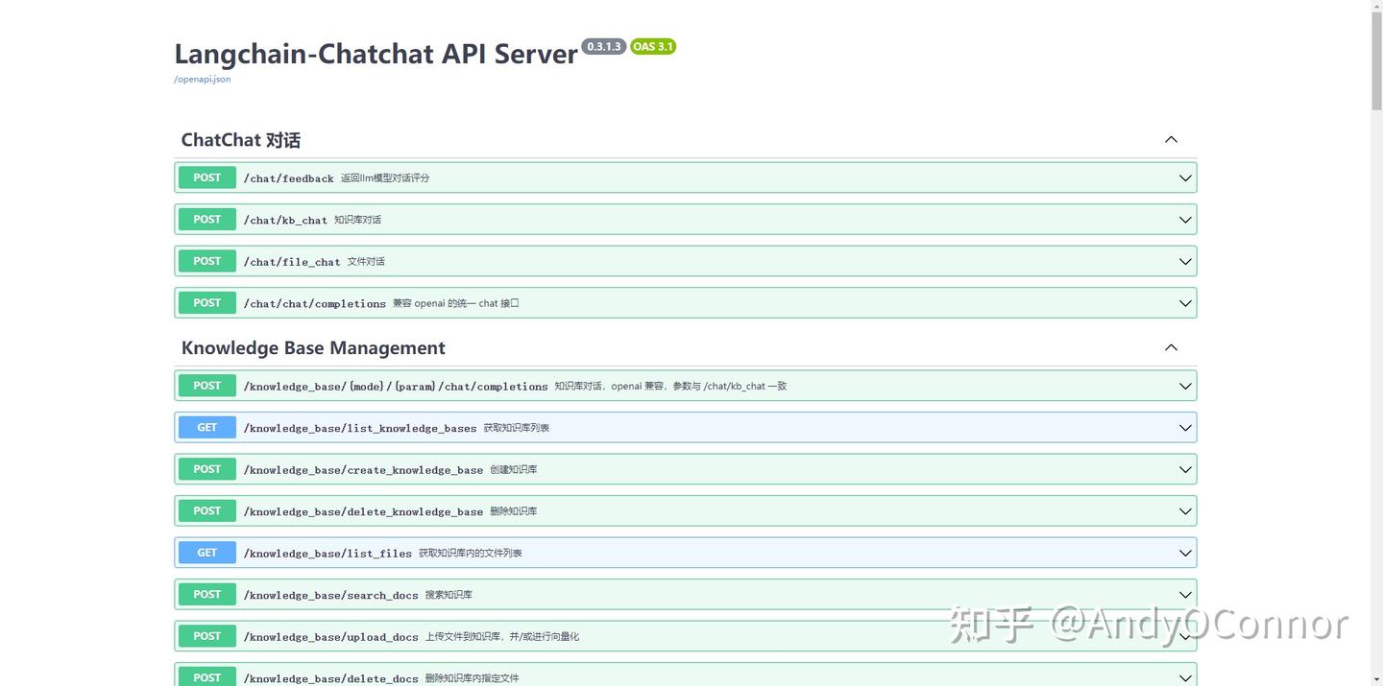Click the OAS 3.1 version badge
The image size is (1383, 686).
point(653,47)
